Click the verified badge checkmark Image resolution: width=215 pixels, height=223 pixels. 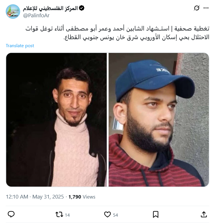point(82,8)
